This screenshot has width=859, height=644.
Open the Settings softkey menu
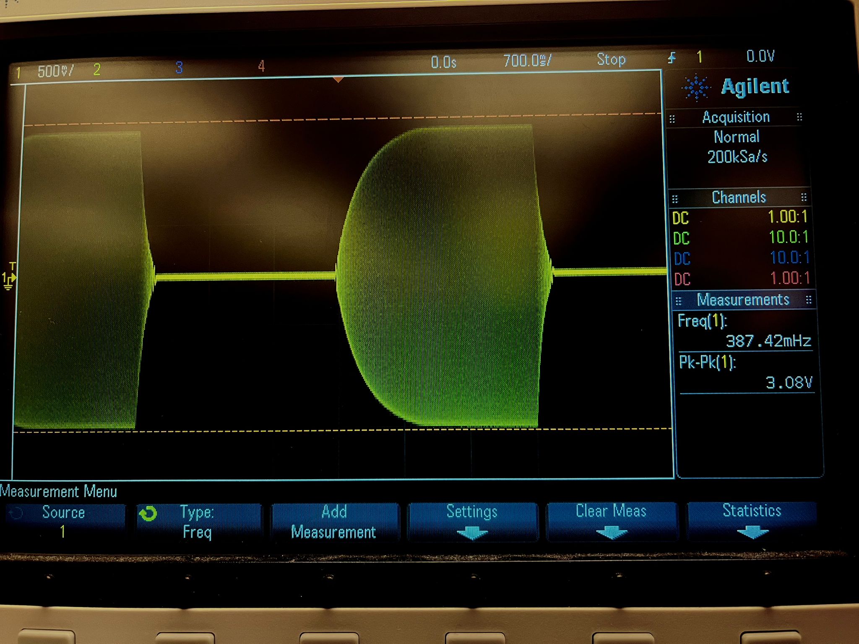point(472,522)
